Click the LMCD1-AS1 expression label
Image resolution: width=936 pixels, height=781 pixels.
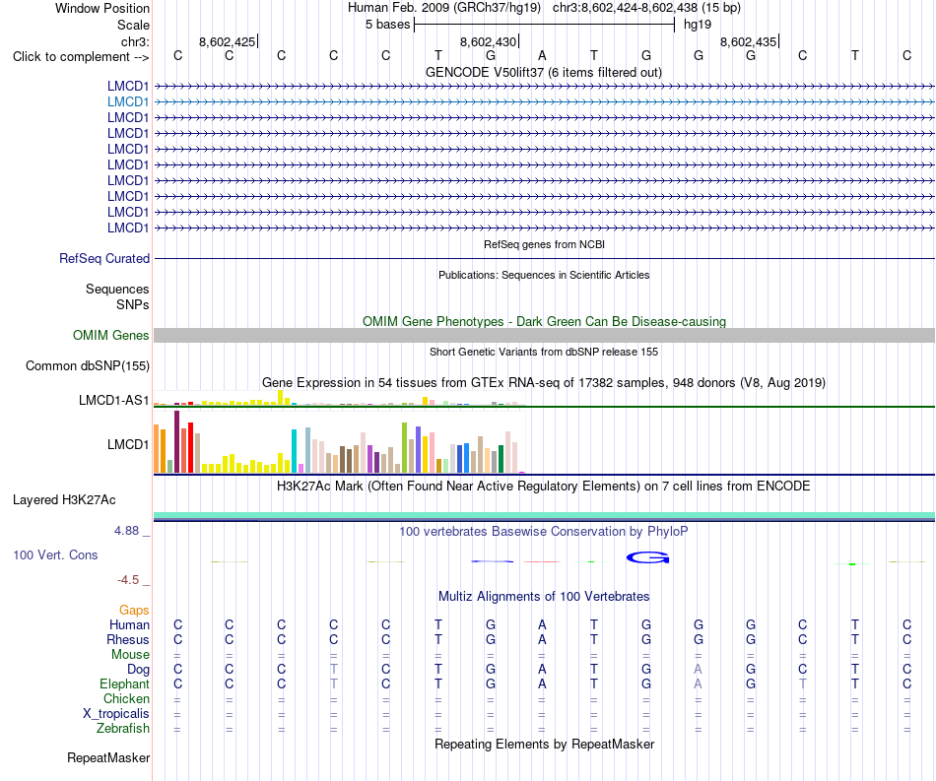point(113,400)
